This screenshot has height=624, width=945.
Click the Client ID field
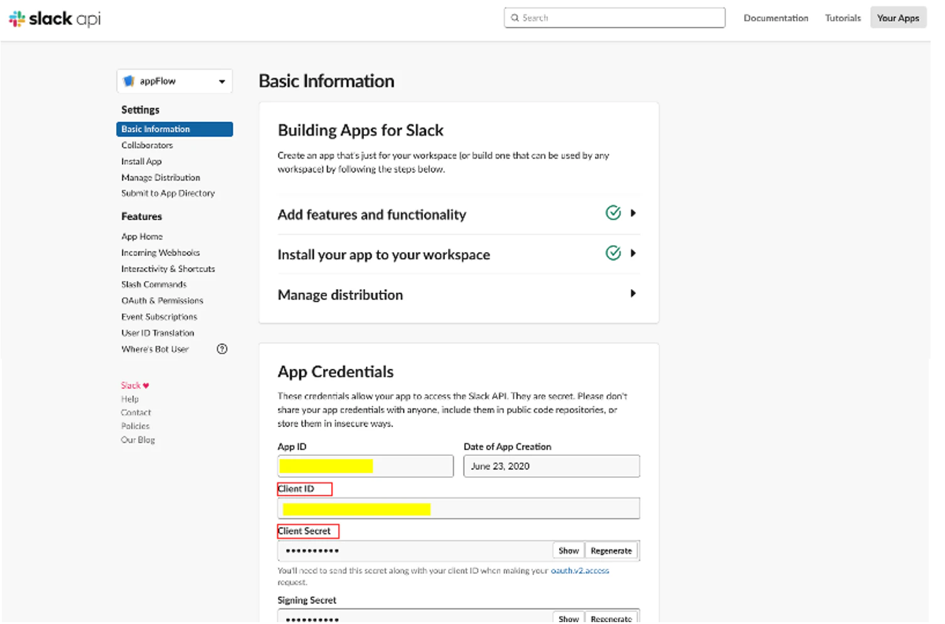pos(459,509)
